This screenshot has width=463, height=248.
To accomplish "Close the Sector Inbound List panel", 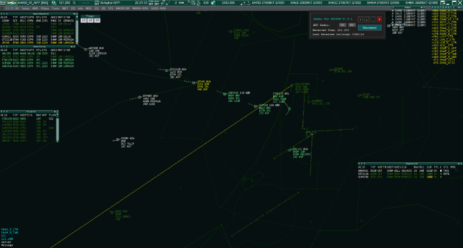I will [77, 14].
